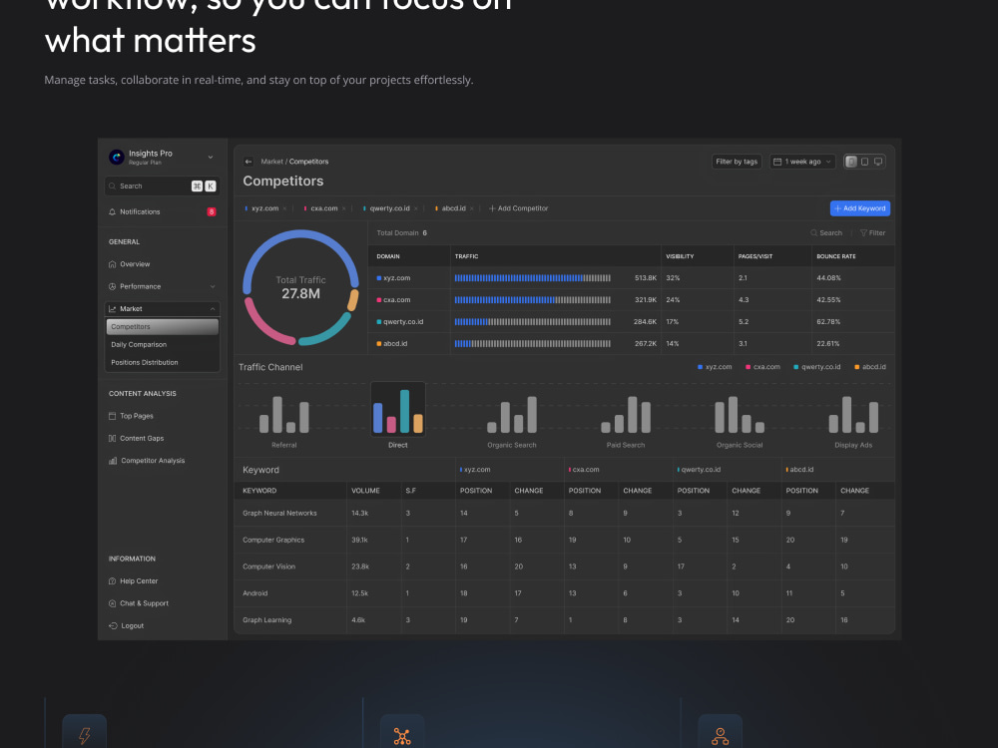
Task: Click the Content Gaps icon
Action: 113,438
